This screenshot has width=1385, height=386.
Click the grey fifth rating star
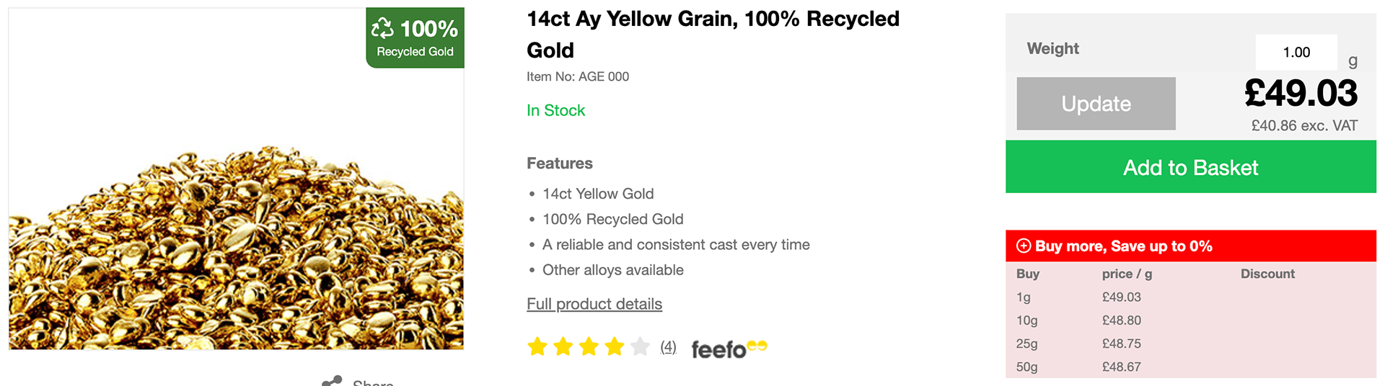pos(640,347)
